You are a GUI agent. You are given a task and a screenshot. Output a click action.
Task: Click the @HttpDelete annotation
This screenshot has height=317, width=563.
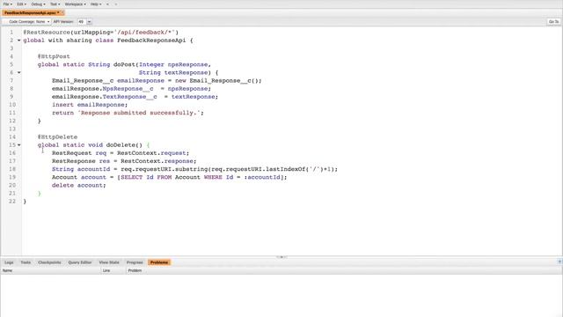(57, 137)
